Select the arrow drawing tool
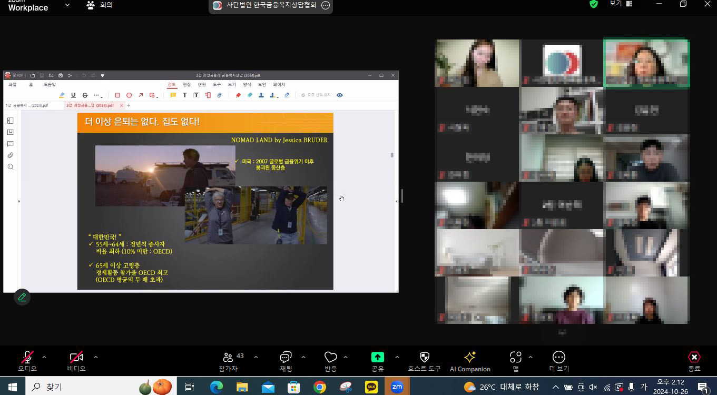This screenshot has height=395, width=717. pos(141,95)
